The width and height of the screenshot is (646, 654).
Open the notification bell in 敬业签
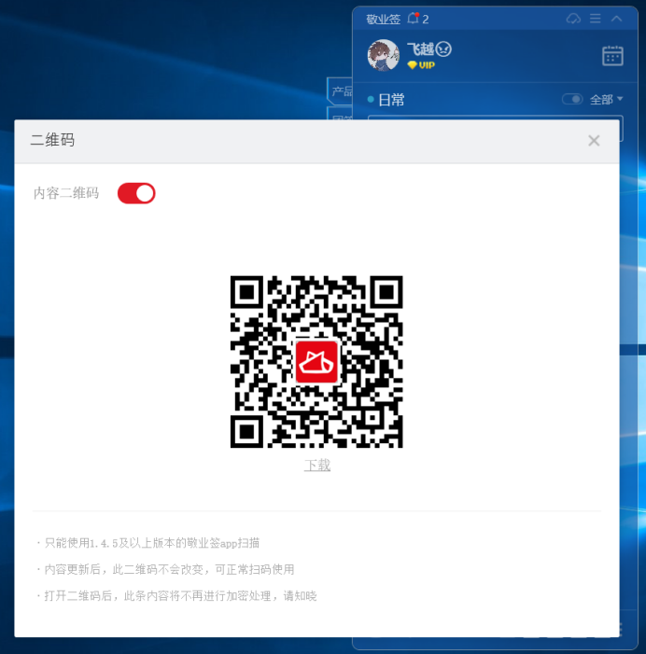(x=414, y=19)
